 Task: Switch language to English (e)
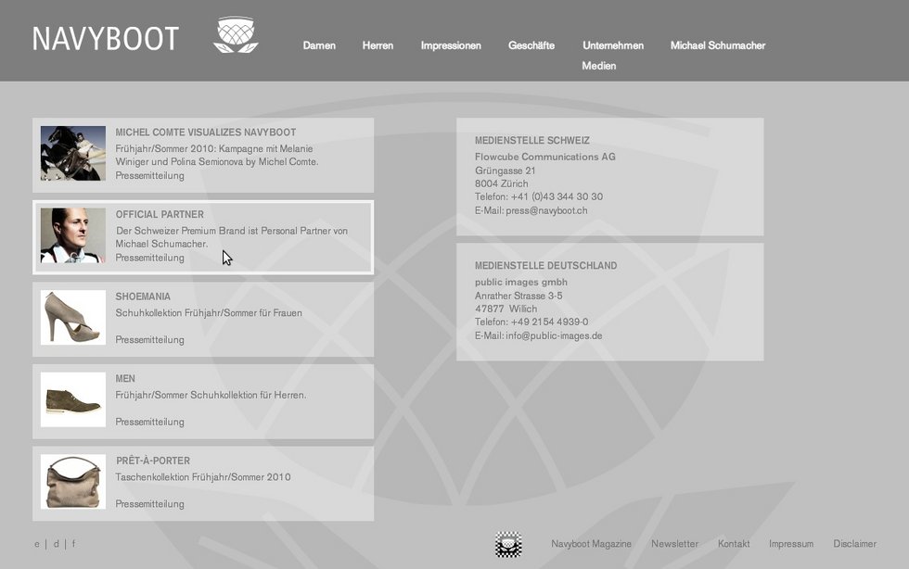click(37, 544)
